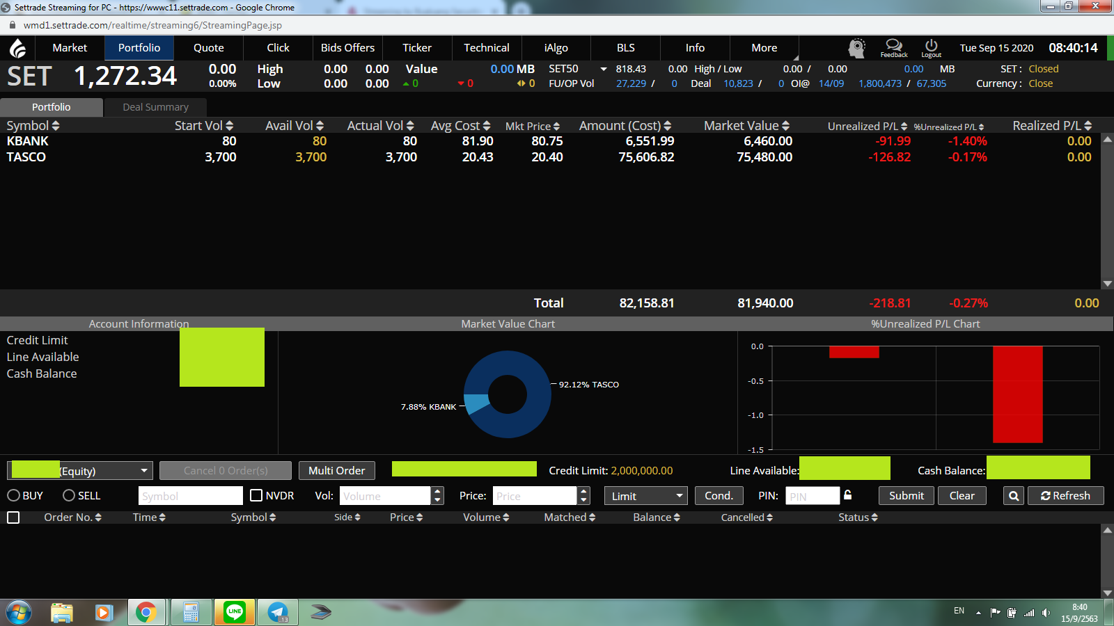
Task: Sort by Start Vol column
Action: coord(204,126)
